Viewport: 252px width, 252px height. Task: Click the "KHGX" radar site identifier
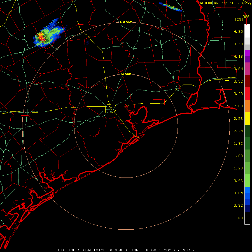[x=151, y=250]
